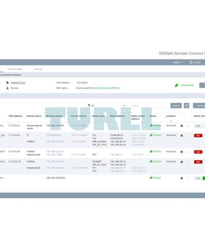Click the home icon in the IT/Profinet row
Screen dimensions: 205x246
(181, 135)
